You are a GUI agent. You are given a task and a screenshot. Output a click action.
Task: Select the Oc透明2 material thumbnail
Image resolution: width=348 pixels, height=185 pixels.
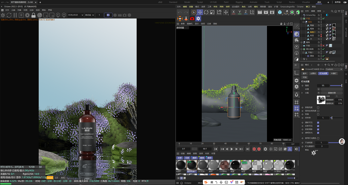[x=224, y=165]
